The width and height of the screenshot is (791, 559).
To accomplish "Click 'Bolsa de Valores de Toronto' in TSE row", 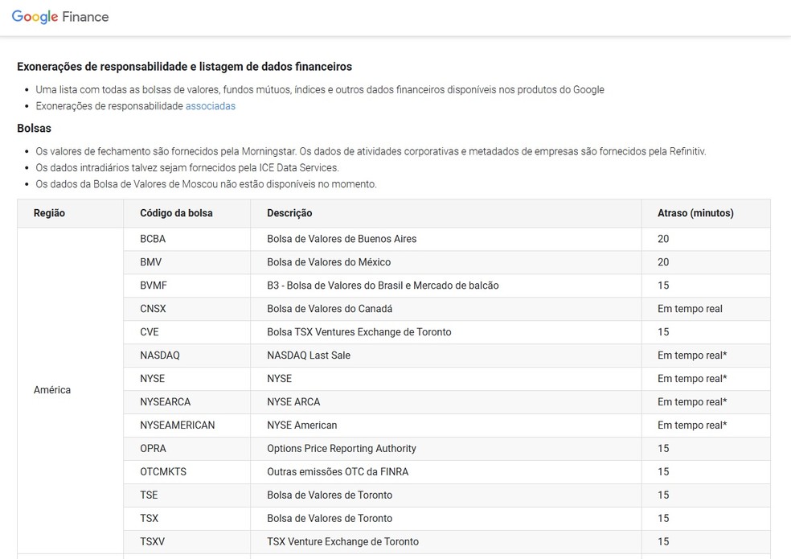I will coord(330,495).
